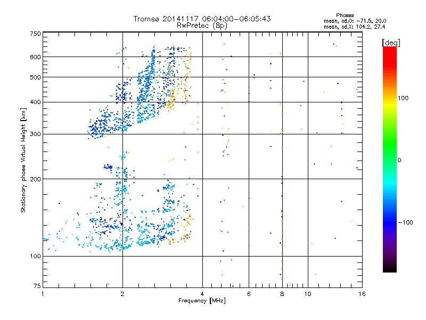This screenshot has width=426, height=320.
Task: Pick the black bottom of the colorbar
Action: [x=390, y=268]
